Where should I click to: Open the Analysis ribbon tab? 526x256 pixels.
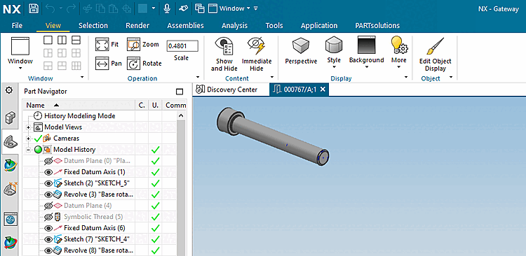234,25
